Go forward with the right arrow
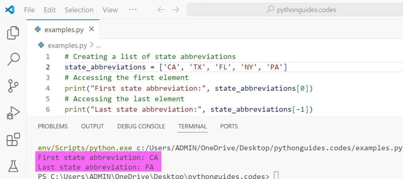The image size is (403, 179). (x=176, y=10)
